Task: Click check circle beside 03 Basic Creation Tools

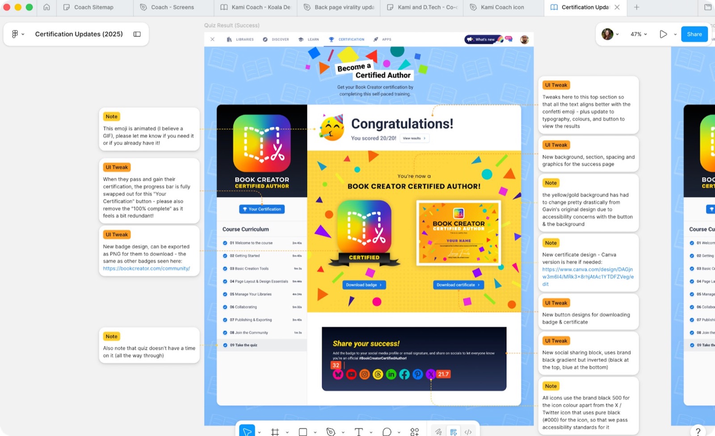Action: 225,268
